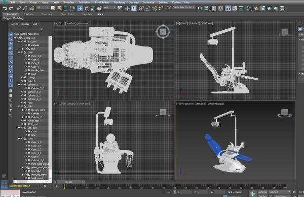Open the Modifiers menu
The image size is (304, 197).
69,3
